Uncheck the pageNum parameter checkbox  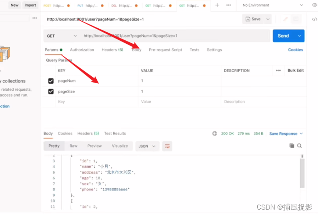(51, 81)
